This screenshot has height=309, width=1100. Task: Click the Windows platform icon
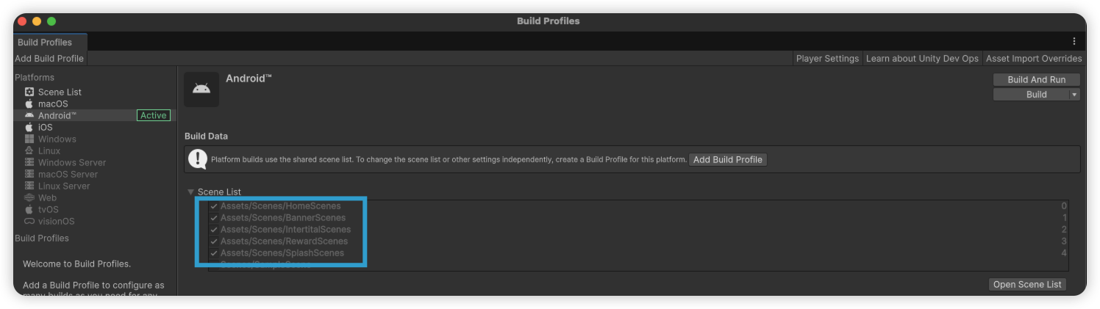click(x=29, y=139)
